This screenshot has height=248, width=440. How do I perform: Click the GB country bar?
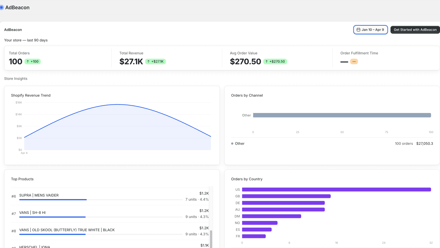[x=286, y=196]
